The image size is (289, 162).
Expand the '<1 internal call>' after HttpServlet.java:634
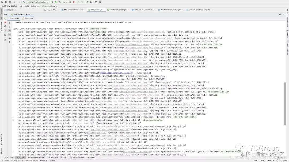click(x=153, y=120)
